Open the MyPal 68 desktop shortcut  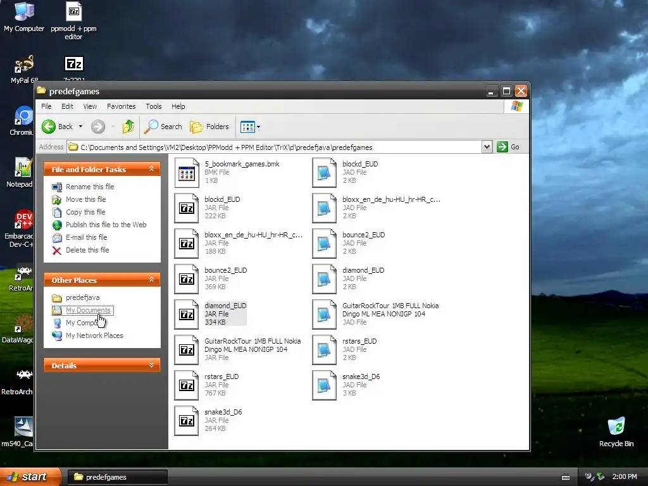pyautogui.click(x=24, y=70)
